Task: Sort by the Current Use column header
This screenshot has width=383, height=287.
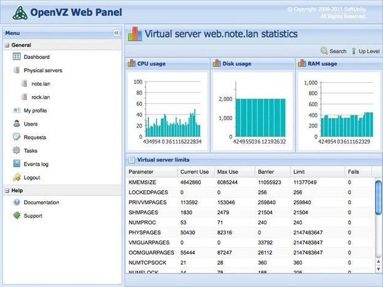Action: point(196,172)
